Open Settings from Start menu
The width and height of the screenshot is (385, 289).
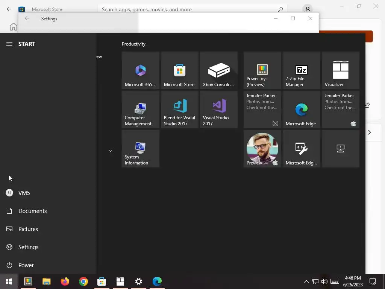pos(48,247)
